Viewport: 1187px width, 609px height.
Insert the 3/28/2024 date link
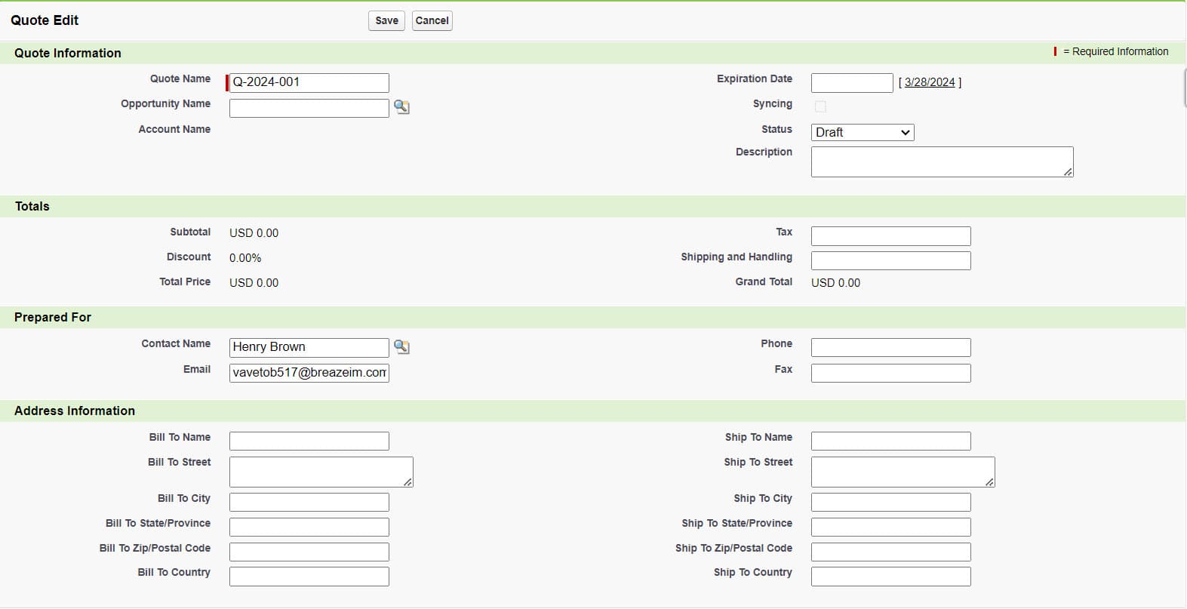pos(930,82)
